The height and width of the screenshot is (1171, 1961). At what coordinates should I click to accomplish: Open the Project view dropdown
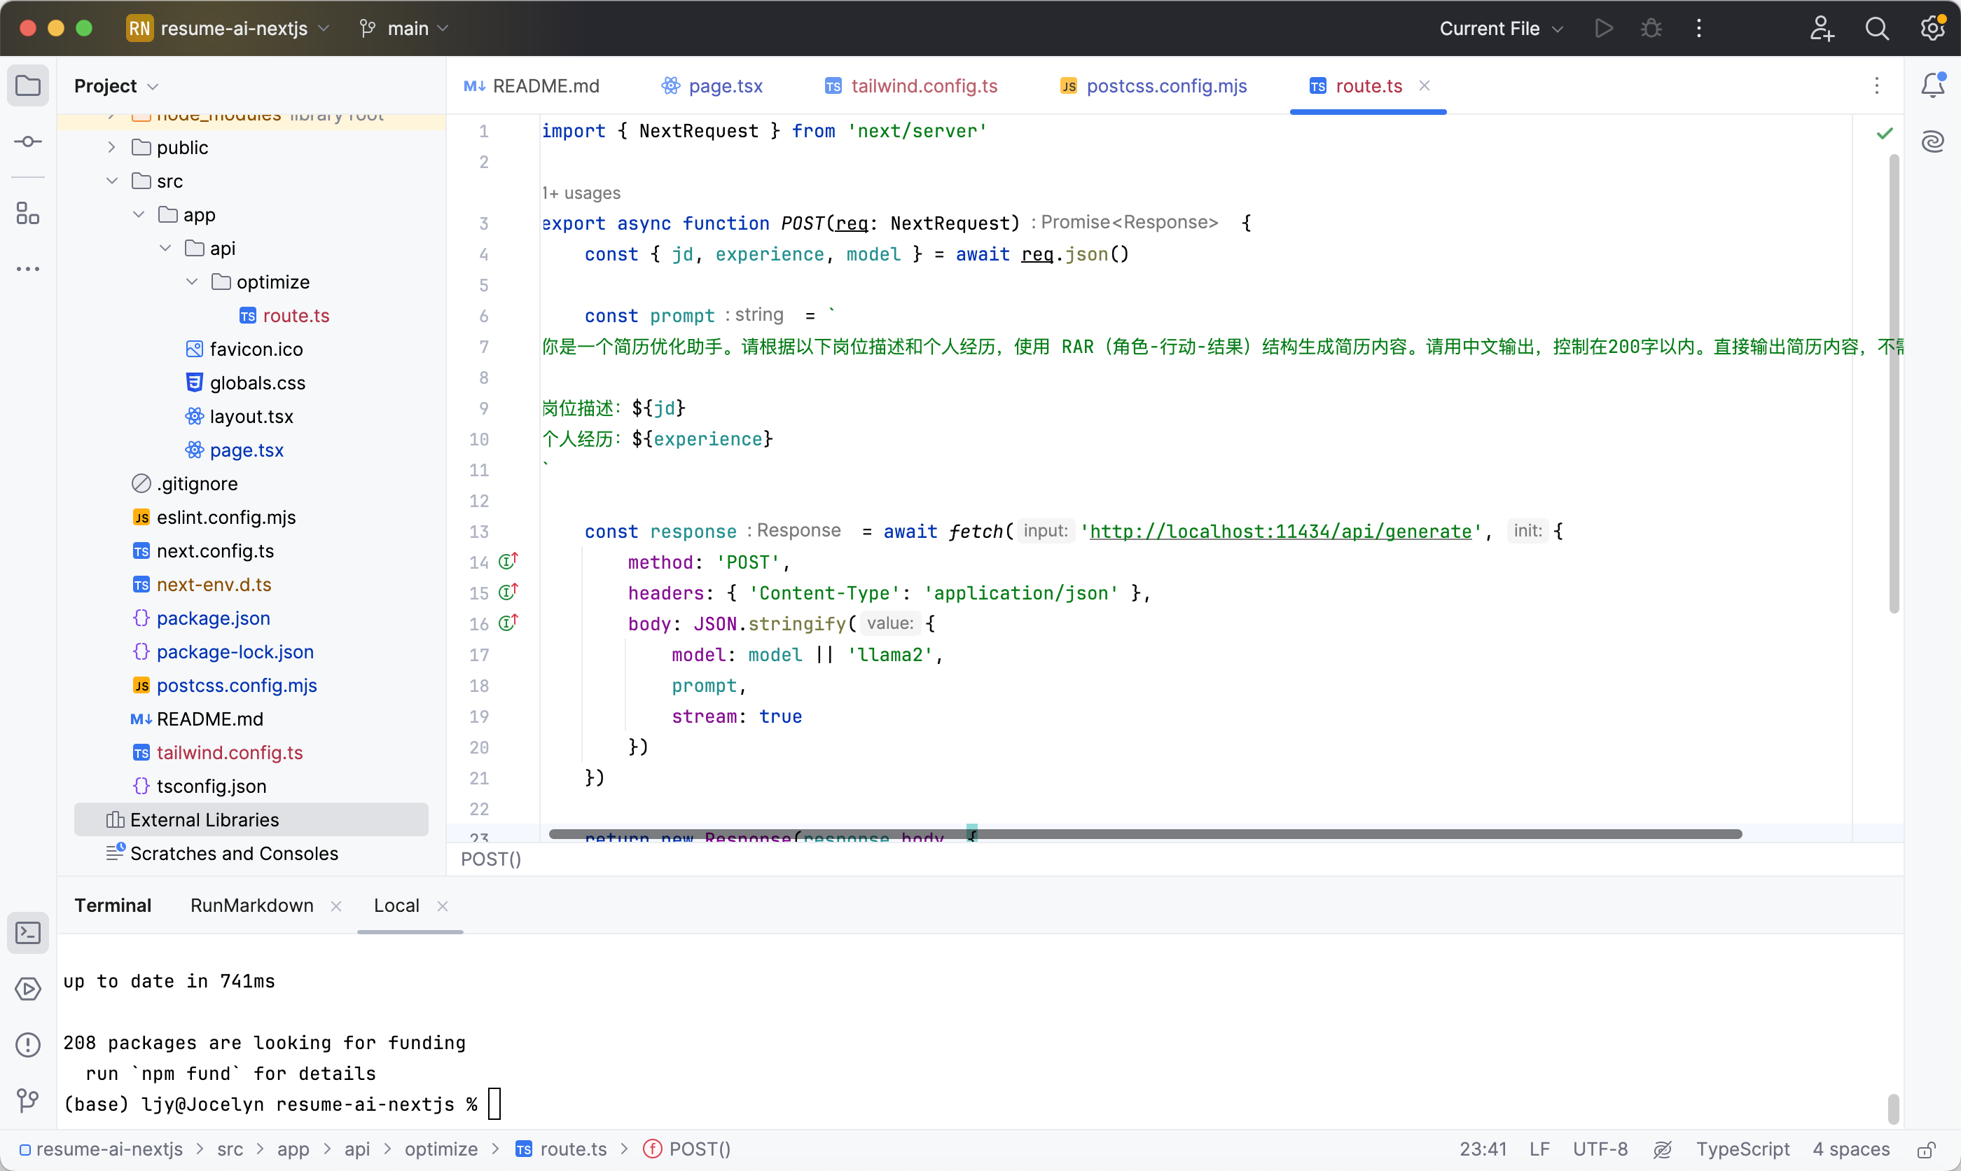tap(117, 85)
